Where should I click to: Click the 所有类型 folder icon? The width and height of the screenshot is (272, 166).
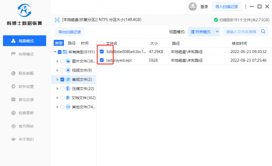coord(65,52)
